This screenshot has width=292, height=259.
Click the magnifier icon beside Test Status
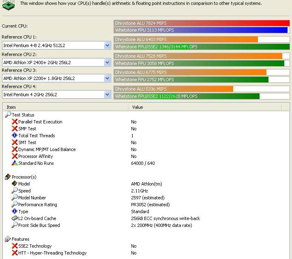click(x=8, y=114)
